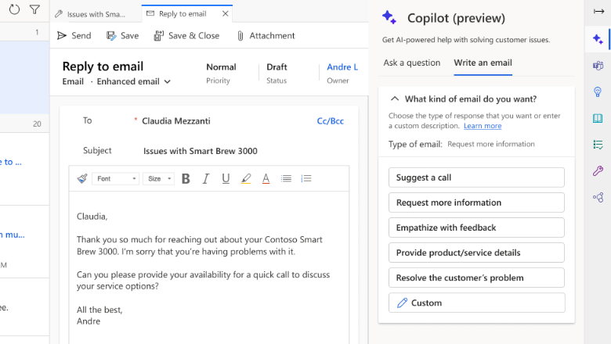
Task: Click the Learn more link
Action: (482, 126)
